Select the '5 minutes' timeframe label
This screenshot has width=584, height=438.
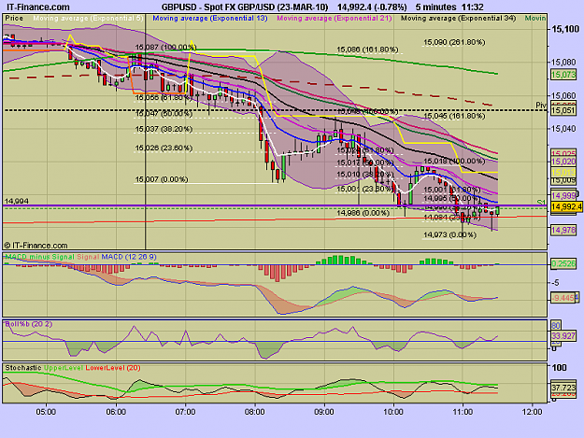pyautogui.click(x=435, y=7)
